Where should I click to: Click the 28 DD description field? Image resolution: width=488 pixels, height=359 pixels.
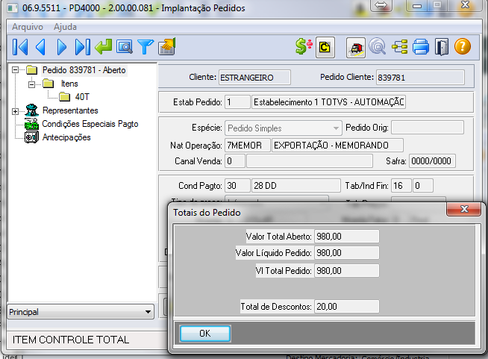pyautogui.click(x=296, y=186)
